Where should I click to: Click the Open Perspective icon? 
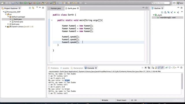[174, 3]
